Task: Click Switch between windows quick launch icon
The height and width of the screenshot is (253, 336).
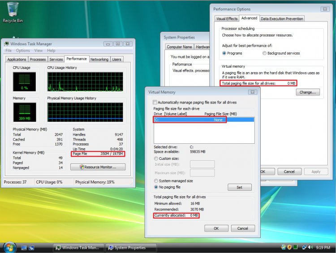Action: pos(31,248)
